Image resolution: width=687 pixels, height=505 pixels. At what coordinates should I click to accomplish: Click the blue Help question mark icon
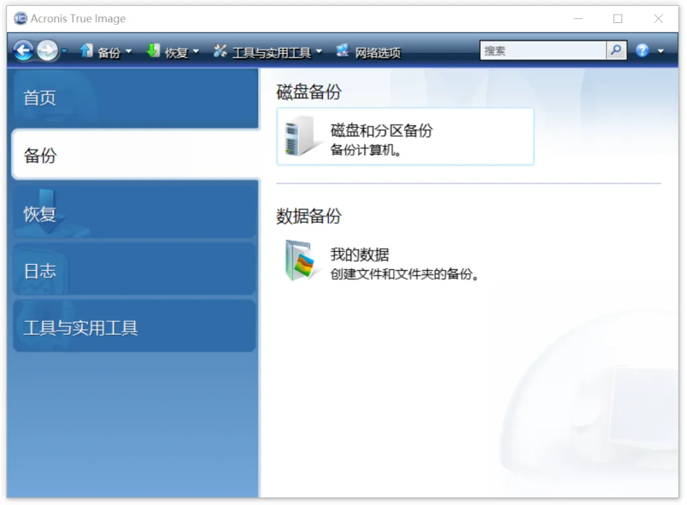click(642, 51)
